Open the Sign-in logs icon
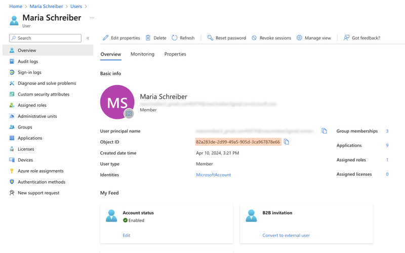The width and height of the screenshot is (405, 253). point(12,72)
